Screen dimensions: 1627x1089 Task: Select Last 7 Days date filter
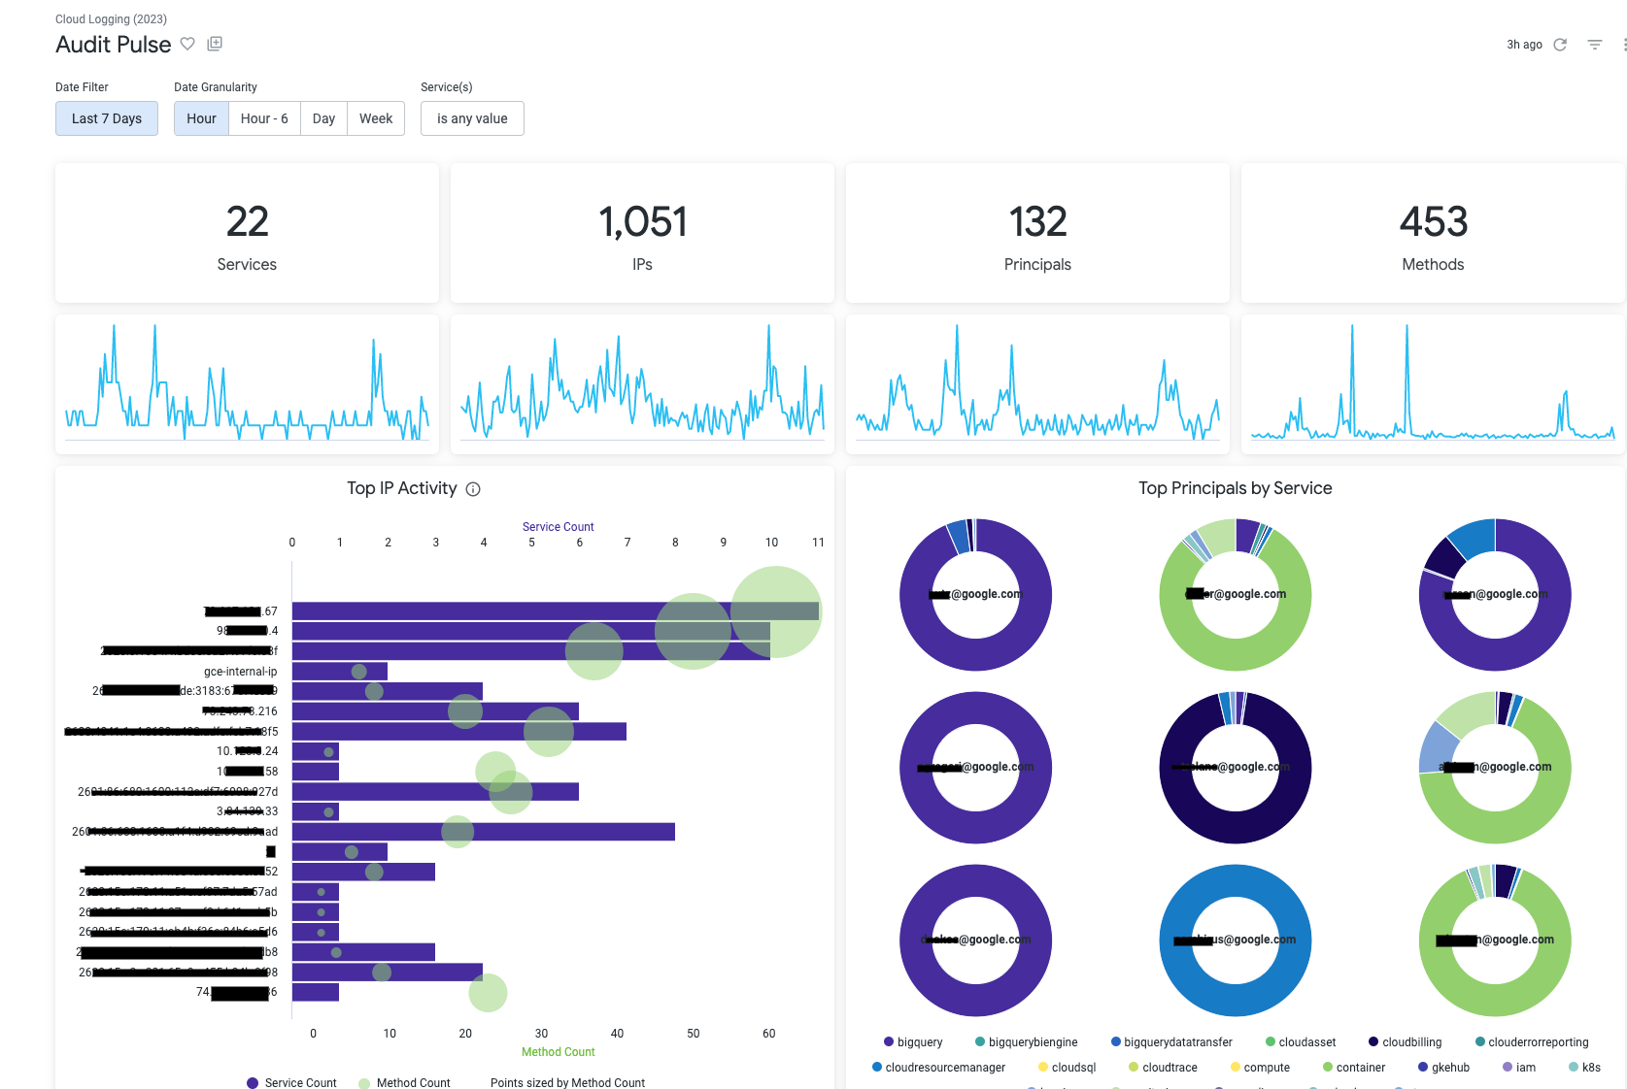pos(107,118)
